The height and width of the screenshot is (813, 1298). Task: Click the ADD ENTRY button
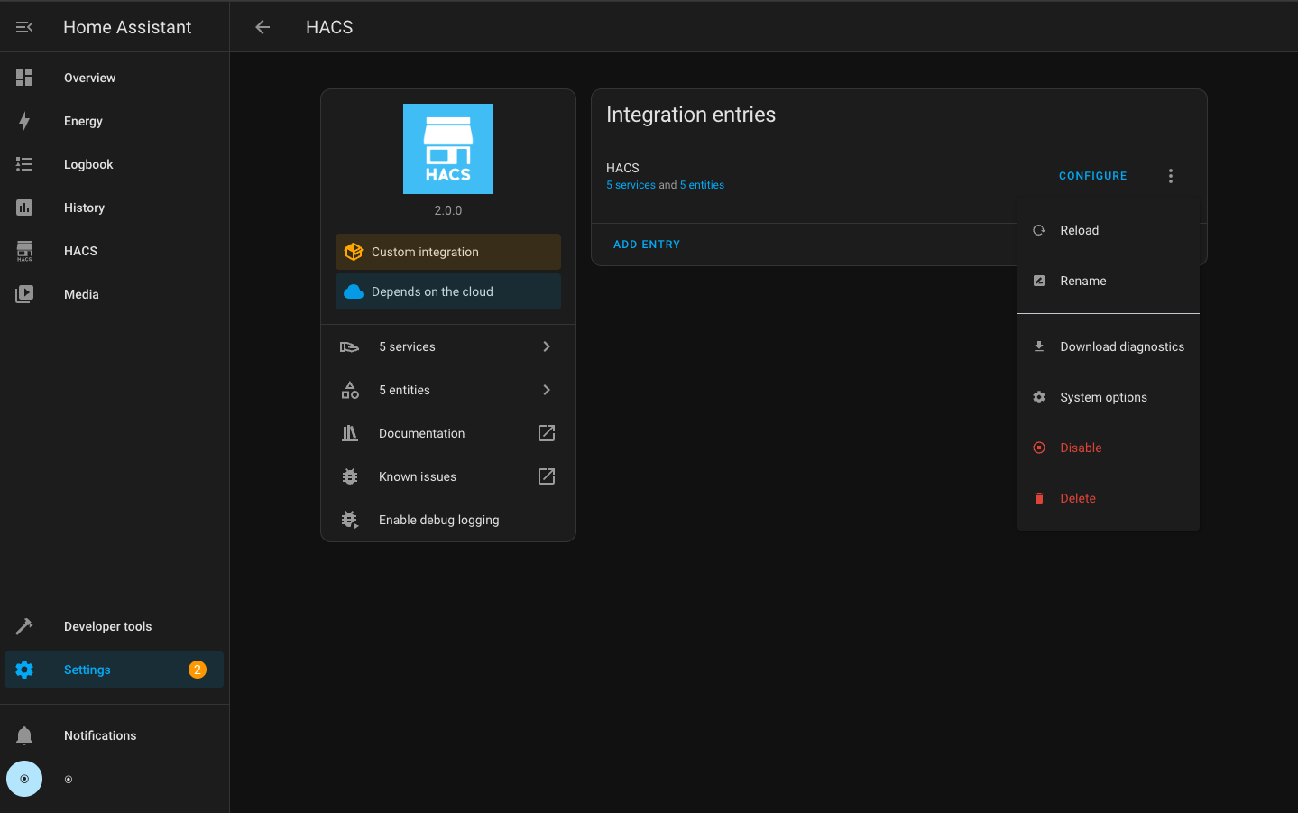point(647,244)
